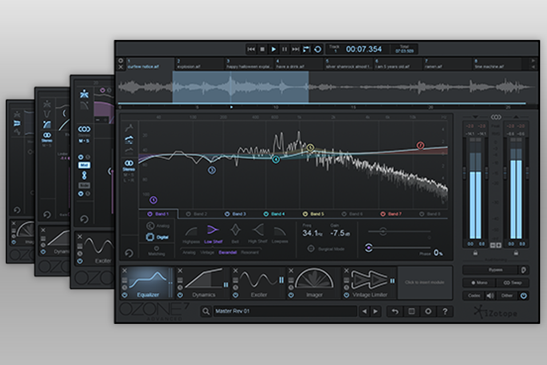The image size is (547, 365).
Task: Select the Baxandall shelf type
Action: (x=227, y=252)
